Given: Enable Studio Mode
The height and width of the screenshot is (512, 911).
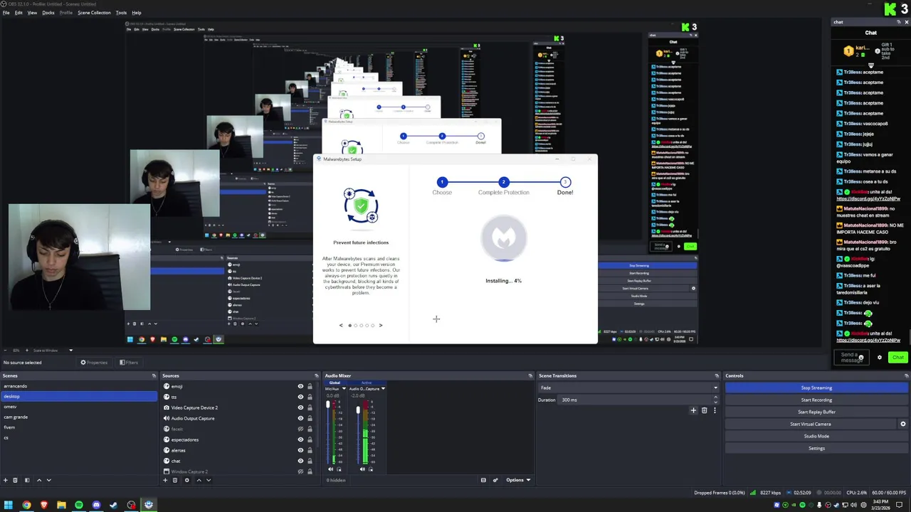Looking at the screenshot, I should [816, 436].
